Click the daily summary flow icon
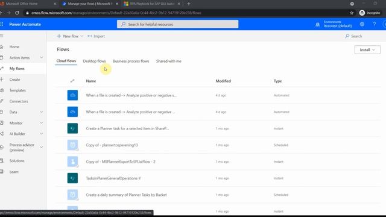This screenshot has height=217, width=386. tap(72, 195)
